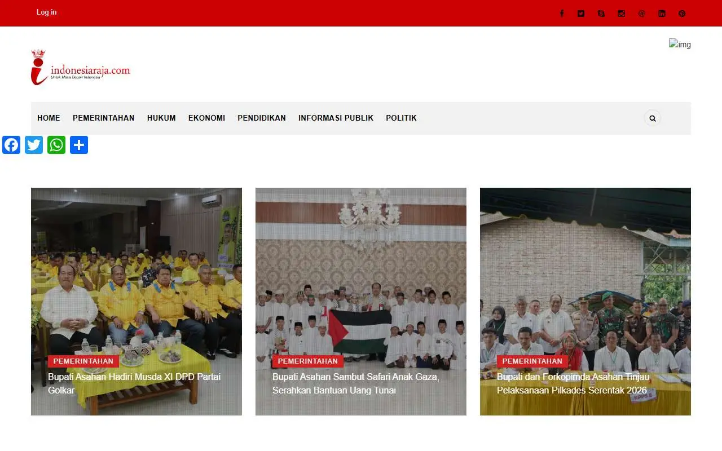
Task: Click the search magnifier icon in navigation bar
Action: 653,118
